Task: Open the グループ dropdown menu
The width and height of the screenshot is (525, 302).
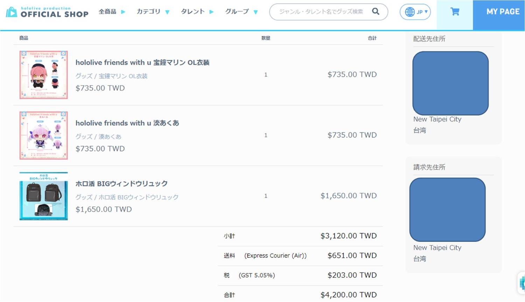Action: (241, 12)
